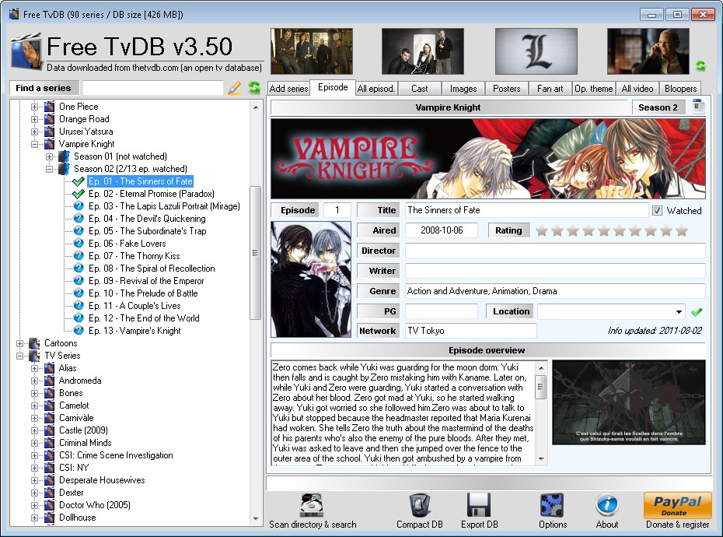Open the Fan art tab

(550, 89)
